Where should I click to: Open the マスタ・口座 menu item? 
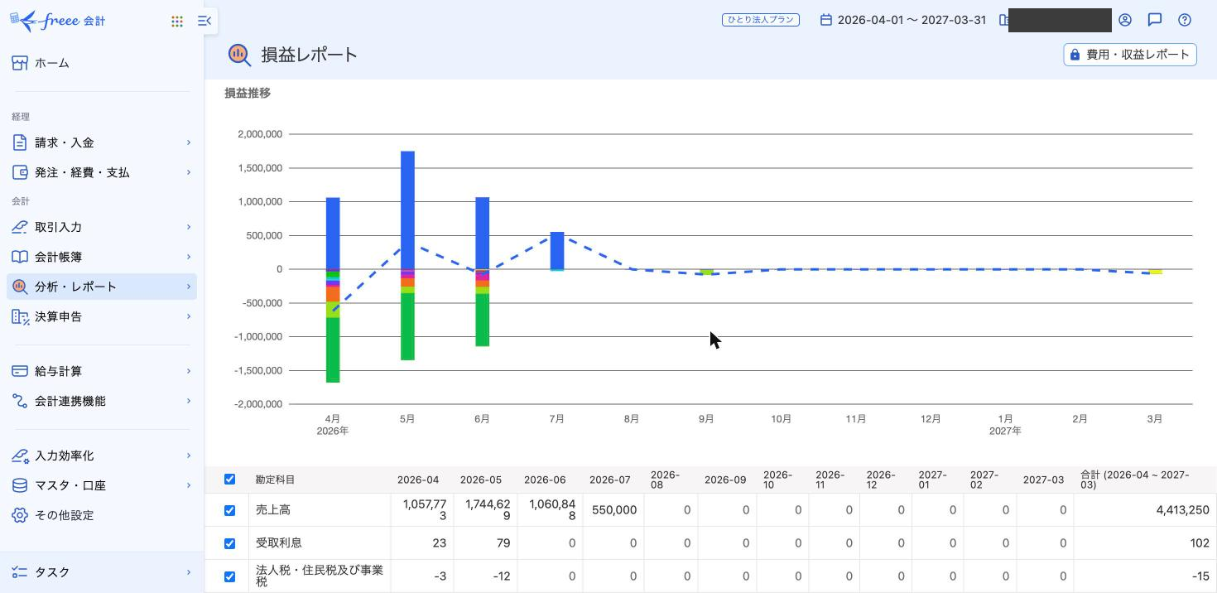pos(102,485)
